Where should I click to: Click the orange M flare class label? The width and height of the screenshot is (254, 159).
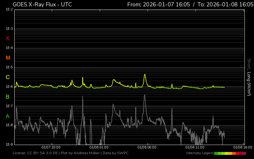point(8,58)
